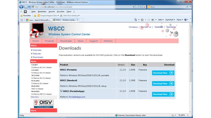Open the More news... link
Viewport: 211px width, 118px height.
[x=35, y=97]
